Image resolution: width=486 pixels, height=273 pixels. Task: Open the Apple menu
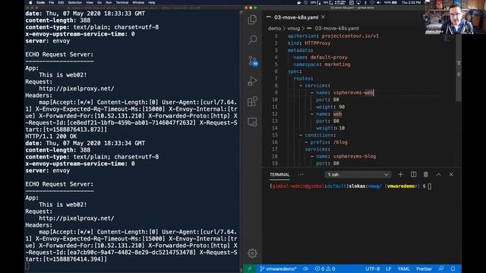coord(30,2)
